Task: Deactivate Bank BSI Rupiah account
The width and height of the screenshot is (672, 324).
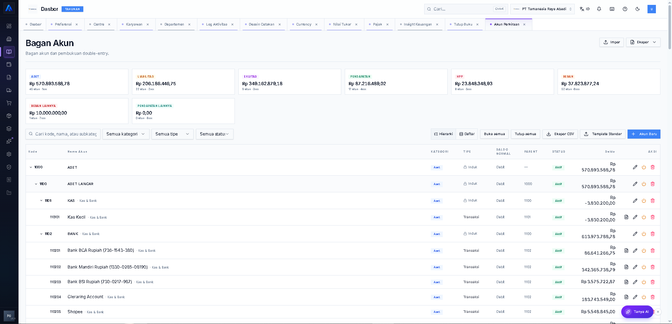Action: pos(644,282)
